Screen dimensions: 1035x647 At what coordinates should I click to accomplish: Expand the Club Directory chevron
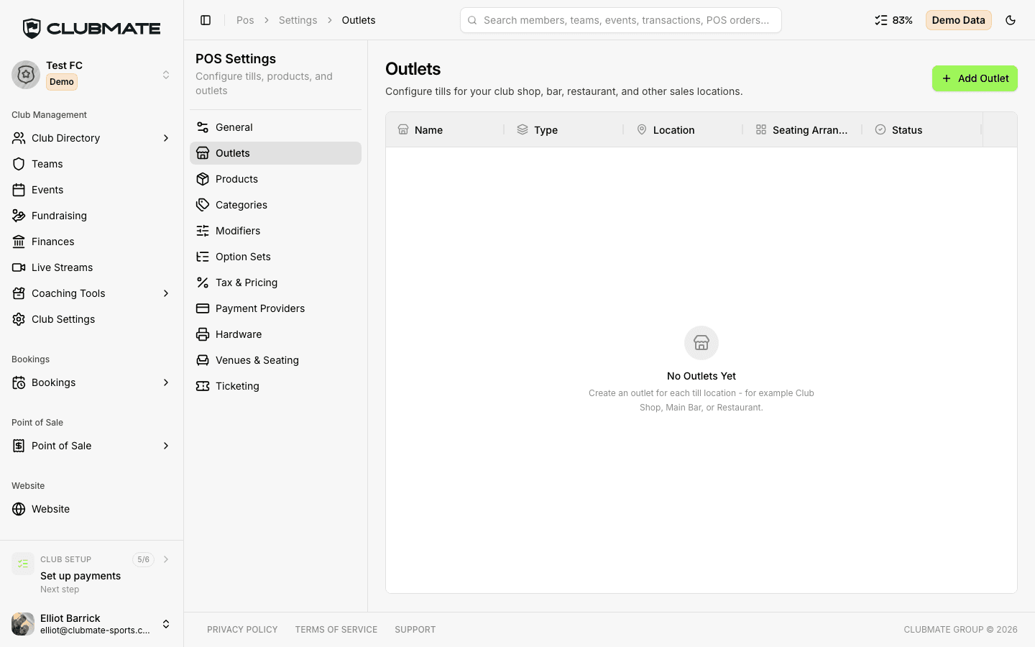166,138
